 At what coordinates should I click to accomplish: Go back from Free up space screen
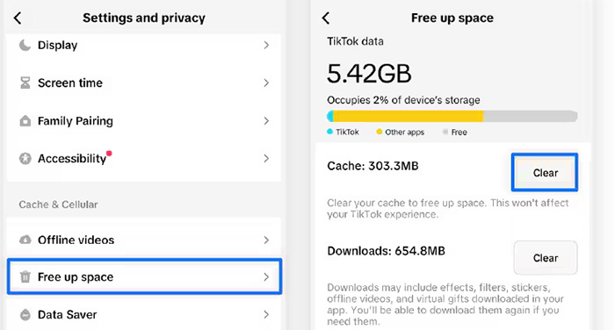(x=326, y=18)
